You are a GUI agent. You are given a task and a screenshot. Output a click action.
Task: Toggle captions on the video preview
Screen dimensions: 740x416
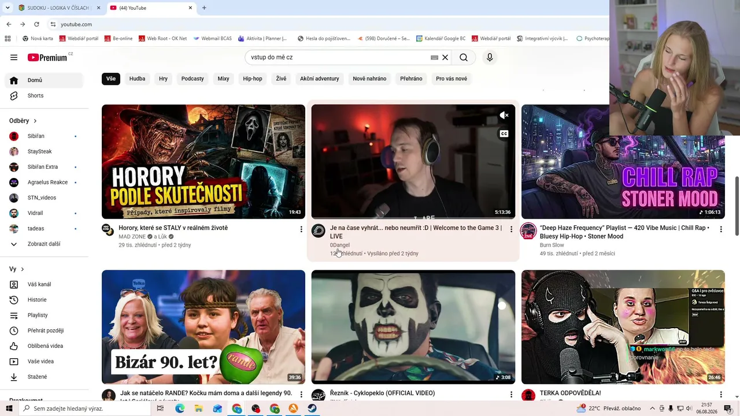coord(504,133)
